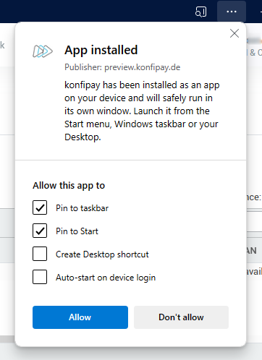Click the 'App installed' heading
This screenshot has height=360, width=262.
click(x=101, y=51)
